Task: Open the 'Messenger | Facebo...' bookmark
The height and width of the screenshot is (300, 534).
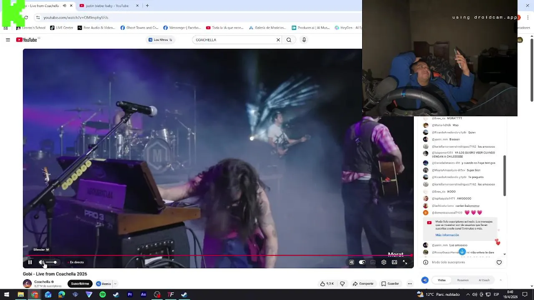Action: [x=182, y=28]
